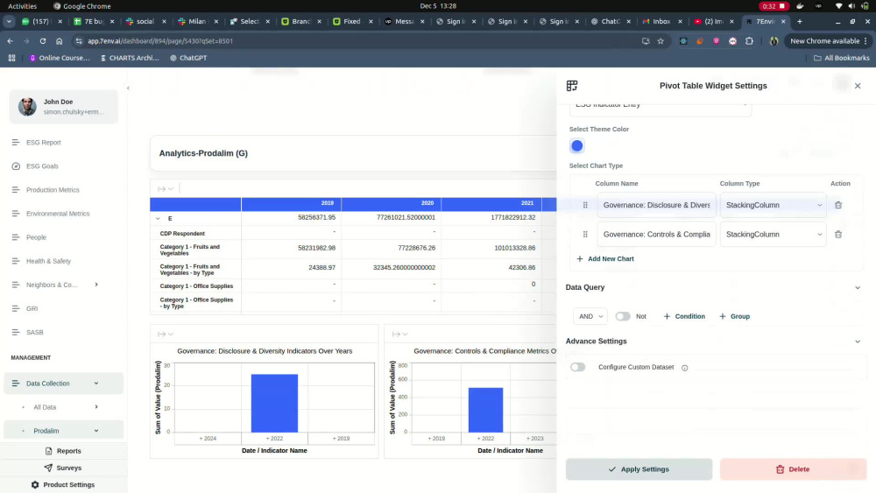Open Reports under Prodalim
The image size is (876, 493).
pos(62,451)
